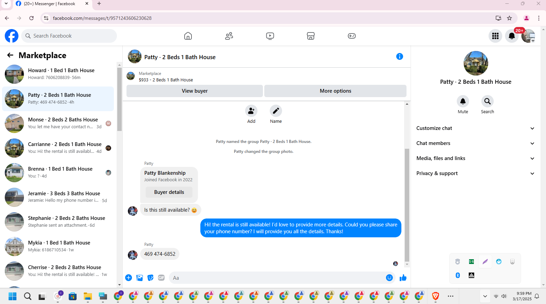Open Stephanie 2 Beds 2 Baths House chat
546x304 pixels.
[x=58, y=222]
